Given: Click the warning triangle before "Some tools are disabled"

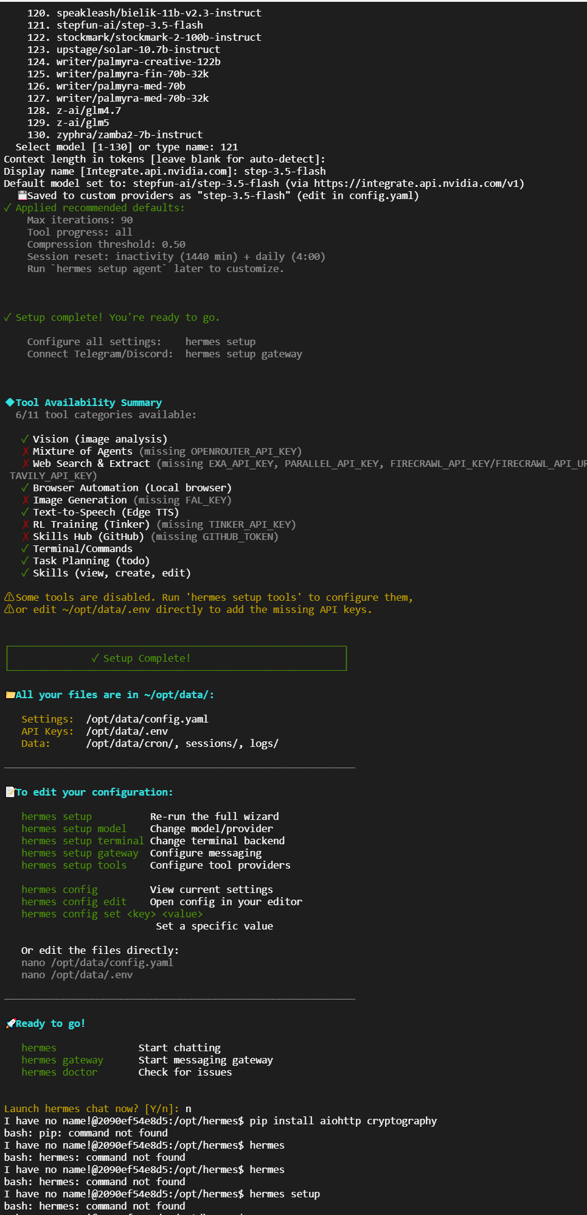Looking at the screenshot, I should (x=9, y=597).
